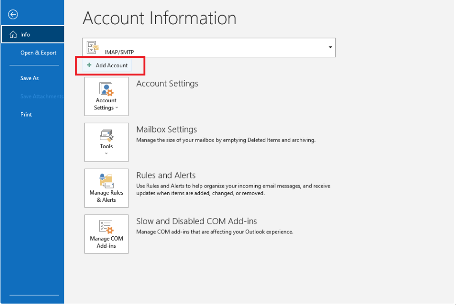Open Manage COM Add-ins
456x305 pixels.
click(x=107, y=234)
